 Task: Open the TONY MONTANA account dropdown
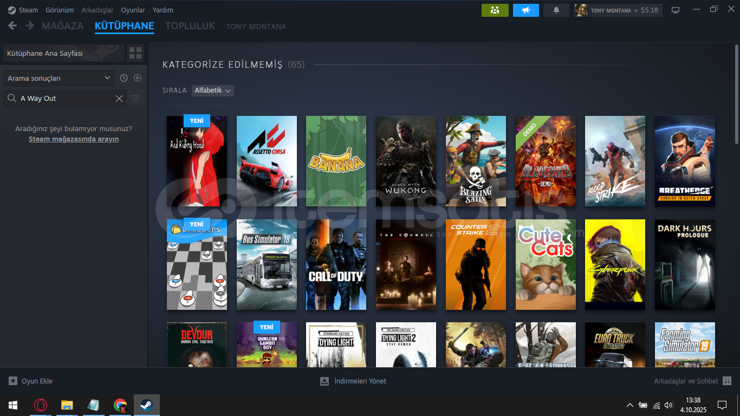pos(618,10)
